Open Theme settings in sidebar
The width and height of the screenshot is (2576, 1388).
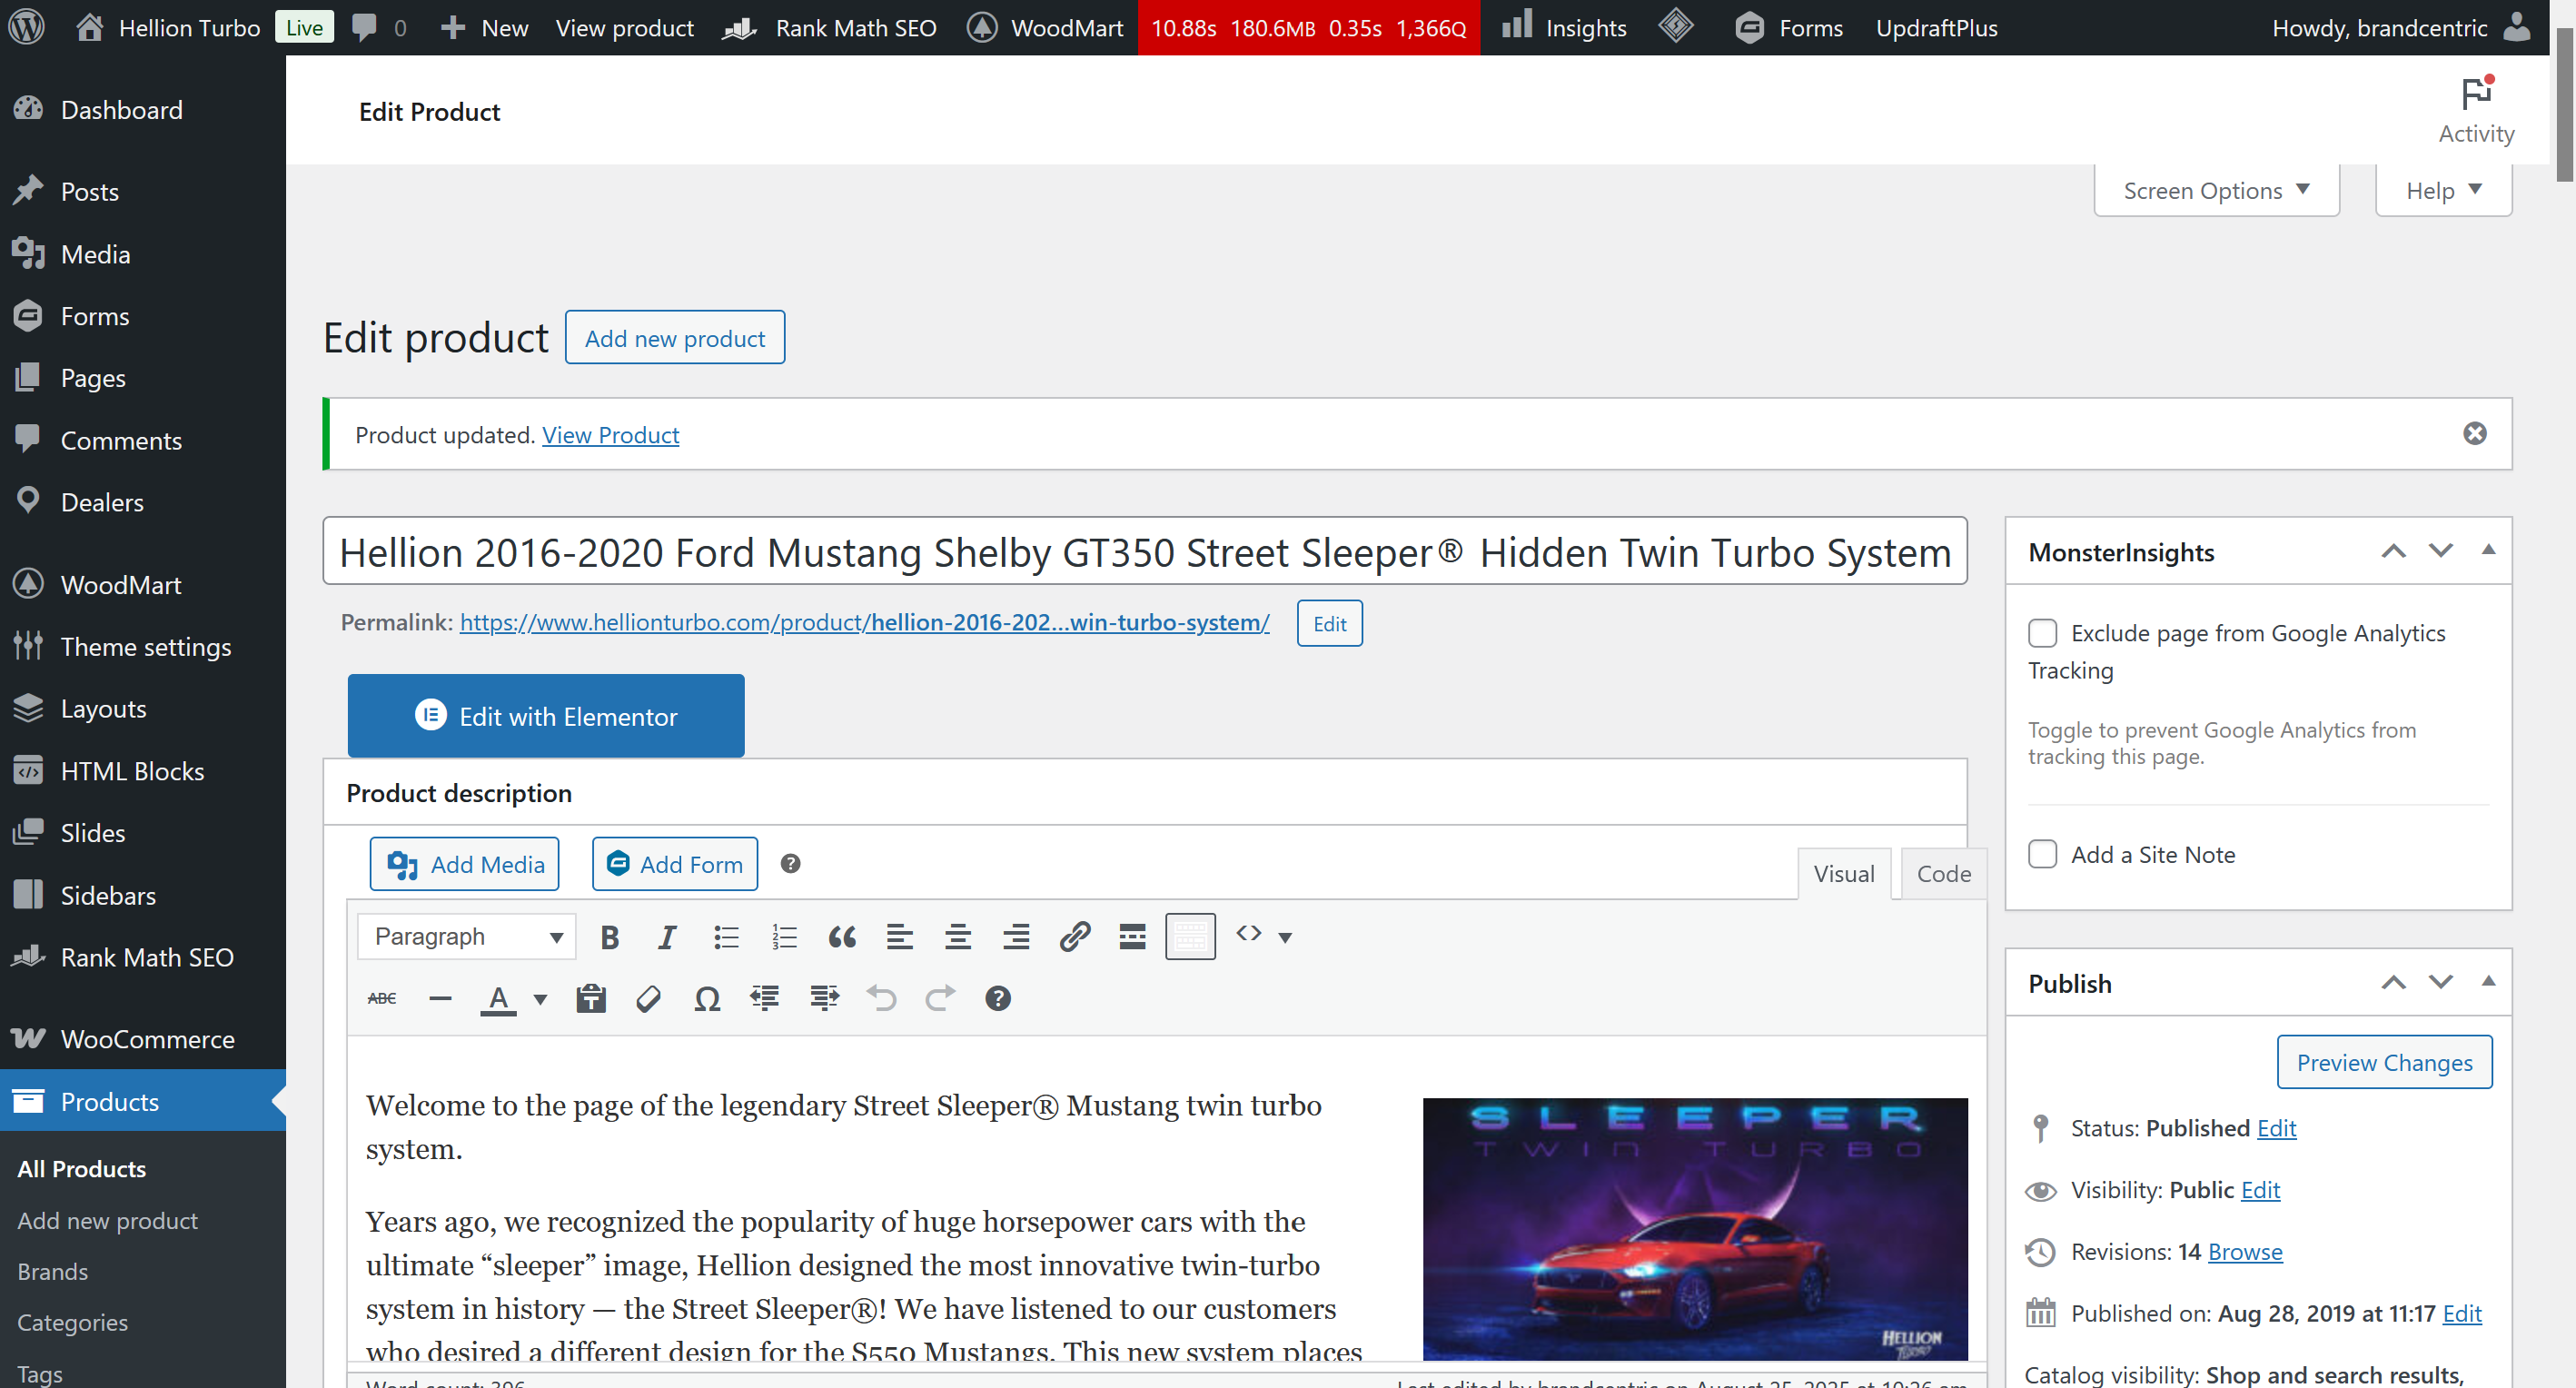(x=143, y=647)
